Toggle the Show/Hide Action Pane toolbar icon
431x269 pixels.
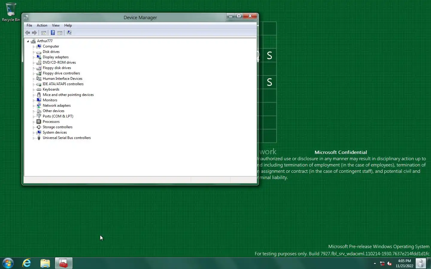click(x=60, y=33)
